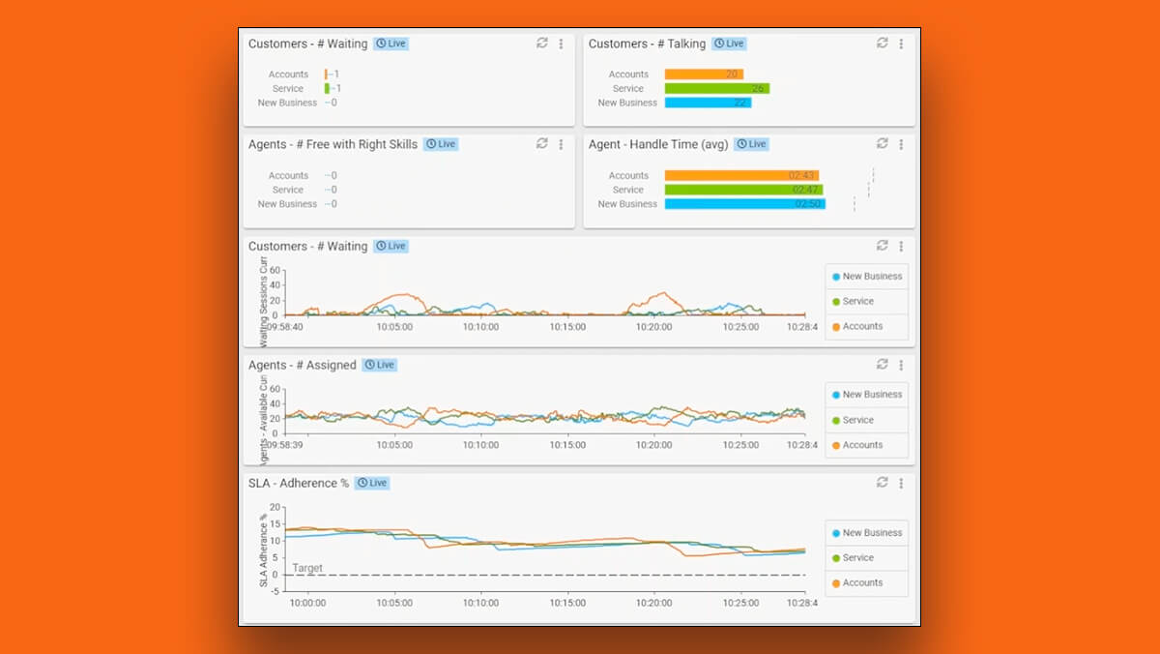Refresh the top Customers - # Waiting bar widget
This screenshot has height=654, width=1160.
542,44
